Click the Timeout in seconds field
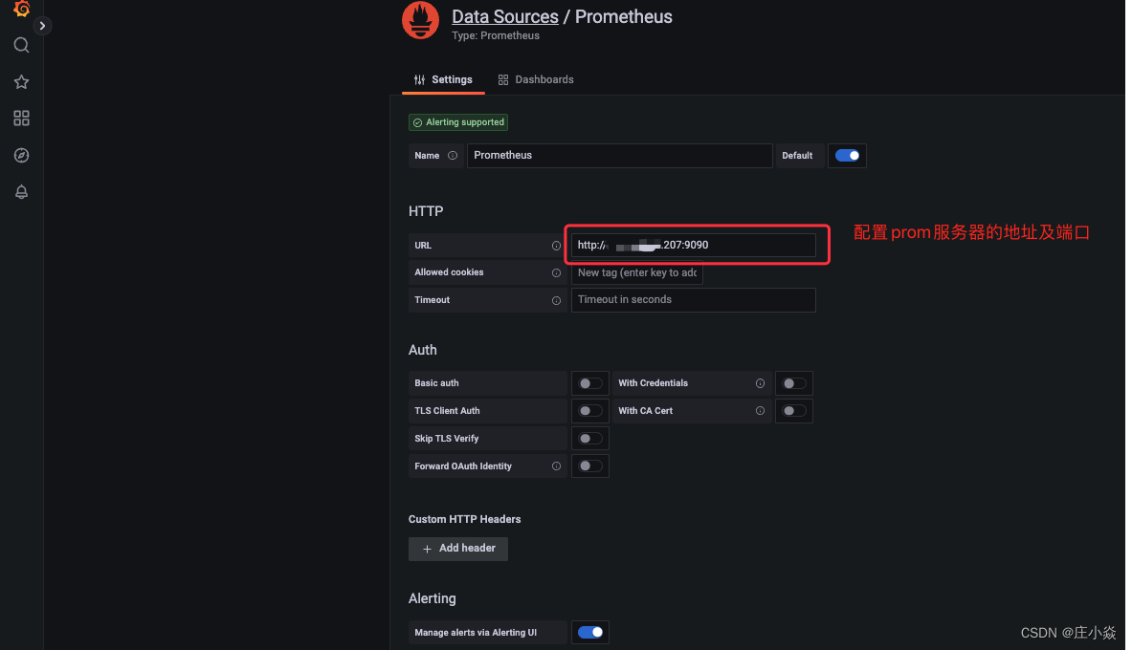 [x=693, y=300]
